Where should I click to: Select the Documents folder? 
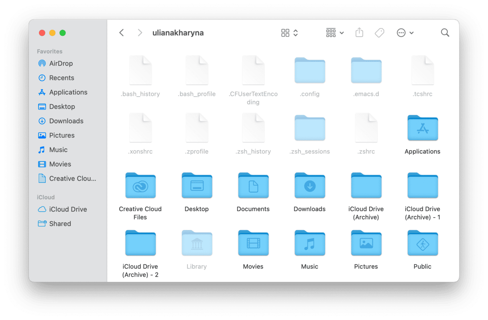[x=253, y=185]
